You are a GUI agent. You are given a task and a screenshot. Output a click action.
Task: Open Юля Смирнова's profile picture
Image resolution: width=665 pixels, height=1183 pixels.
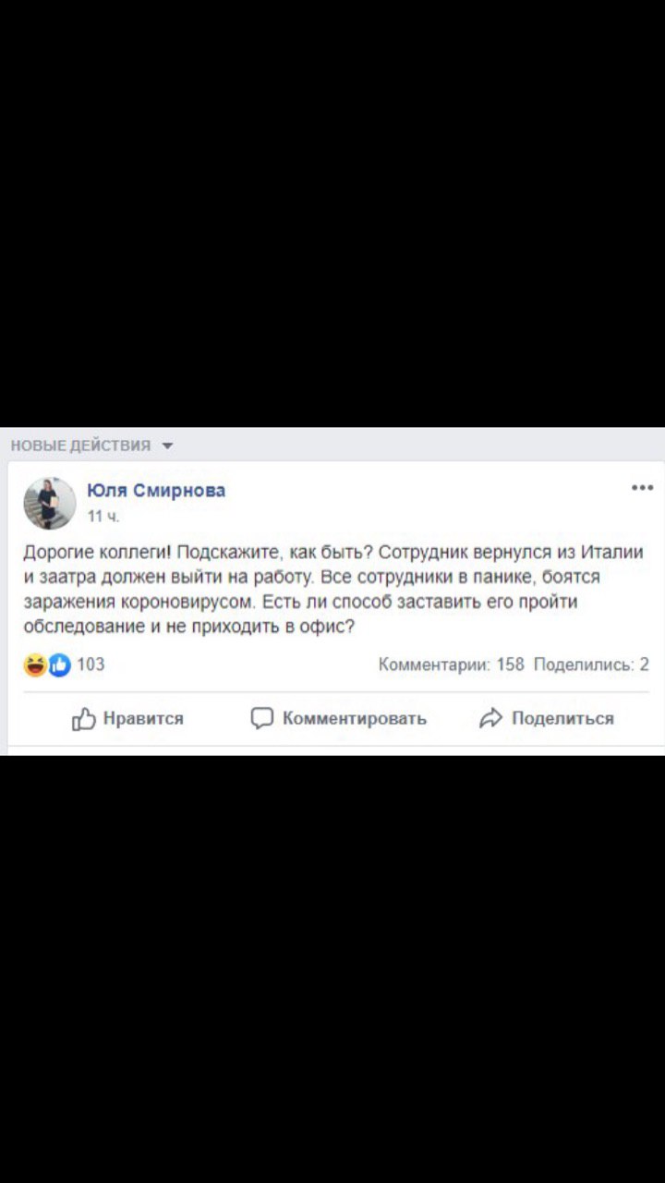click(x=50, y=503)
